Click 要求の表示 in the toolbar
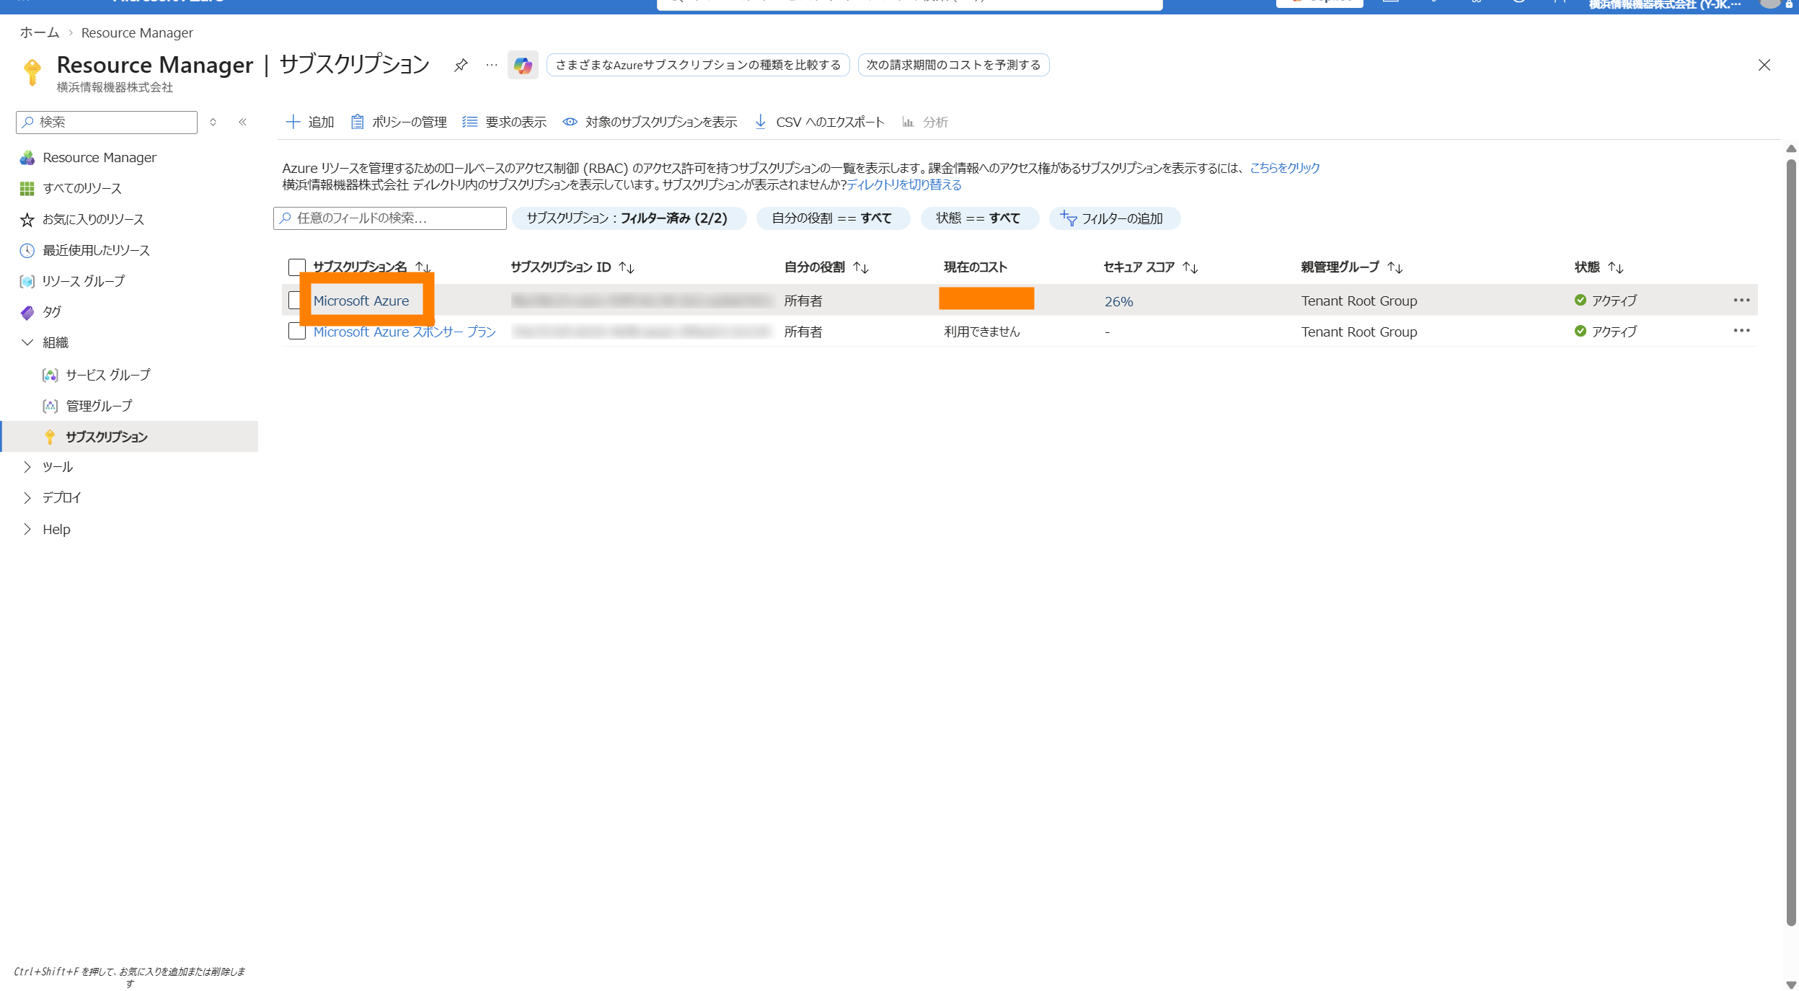The image size is (1799, 991). [505, 122]
